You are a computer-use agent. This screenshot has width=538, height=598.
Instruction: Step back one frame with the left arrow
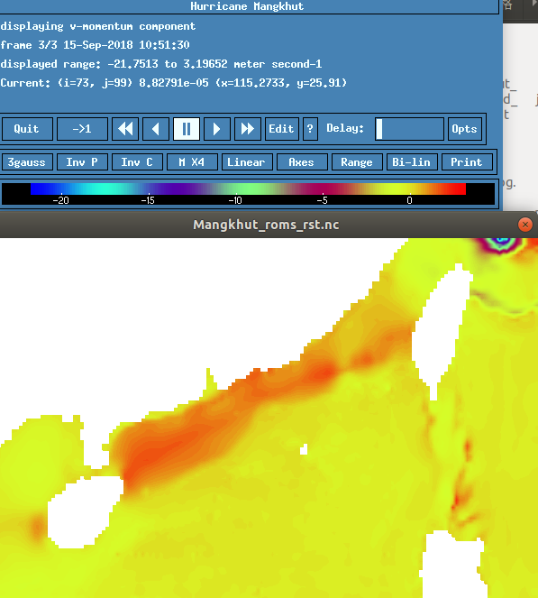156,129
